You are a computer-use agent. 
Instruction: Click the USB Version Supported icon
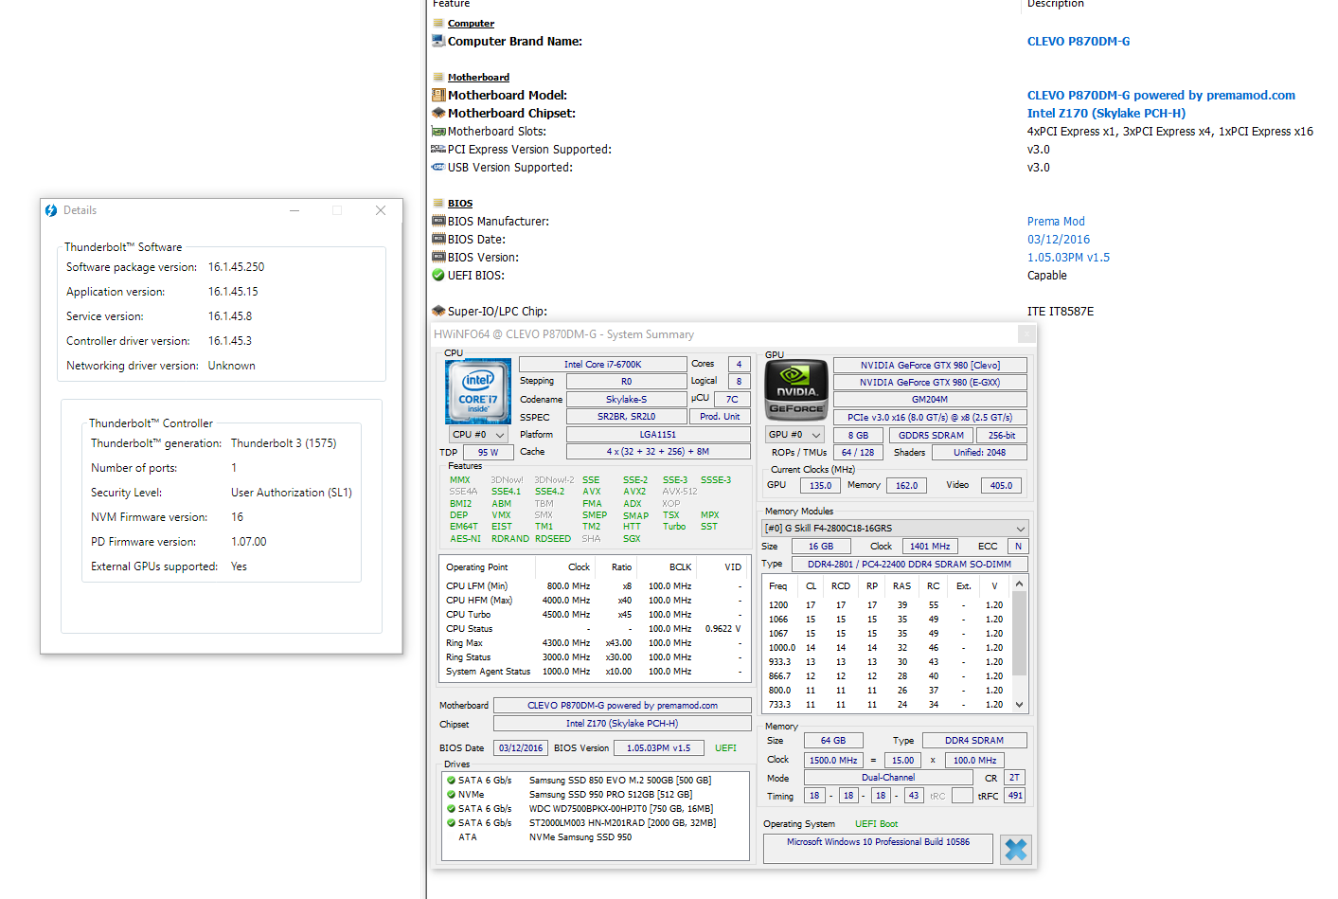(x=438, y=168)
